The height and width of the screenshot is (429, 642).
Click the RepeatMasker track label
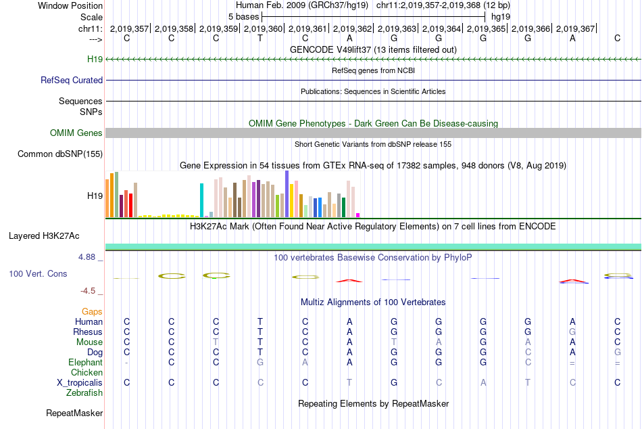[x=74, y=413]
